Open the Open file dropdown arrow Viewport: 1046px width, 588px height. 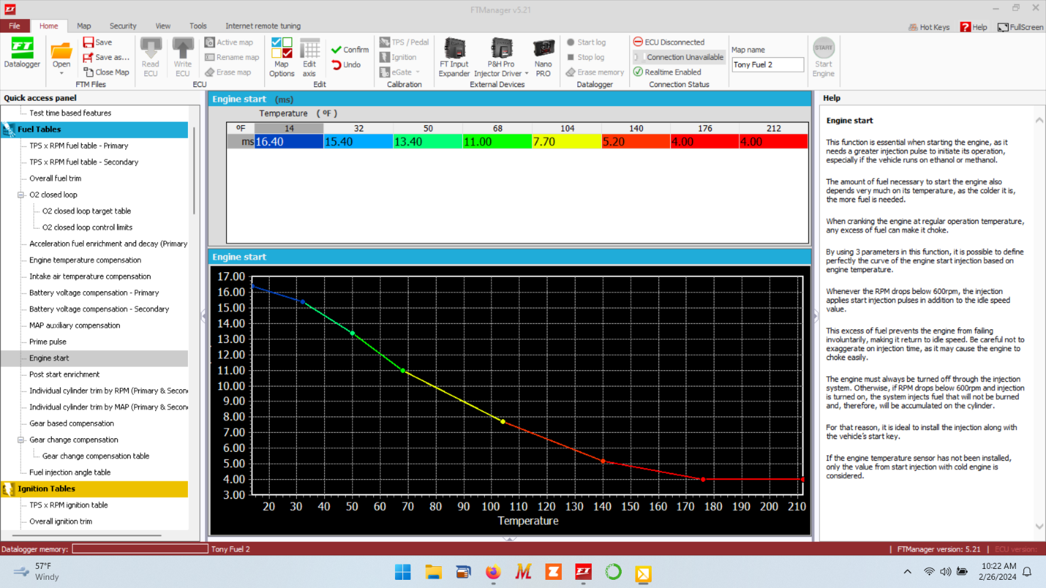pyautogui.click(x=61, y=73)
